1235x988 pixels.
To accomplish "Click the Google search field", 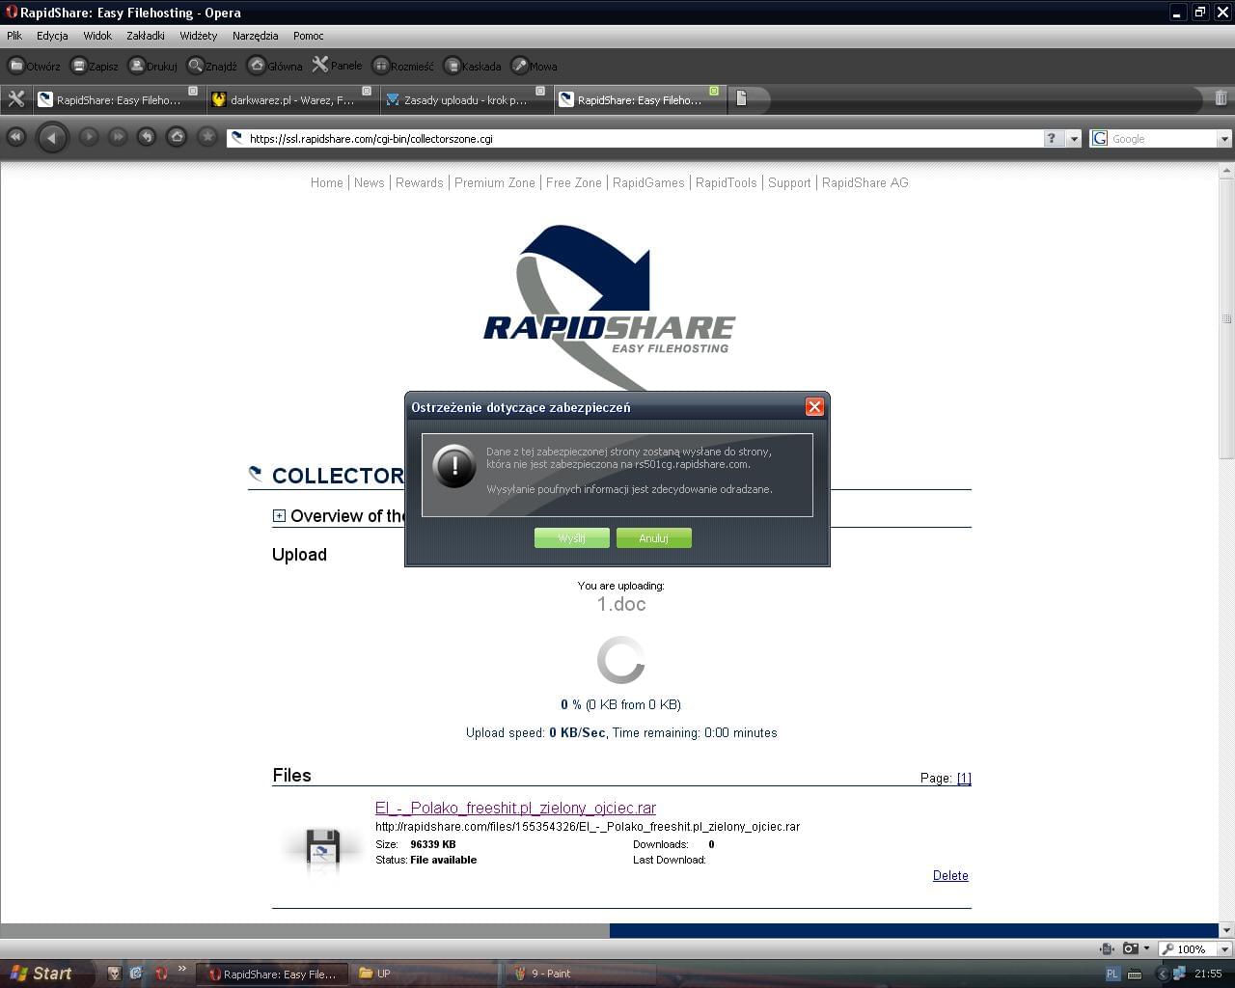I will [x=1163, y=138].
